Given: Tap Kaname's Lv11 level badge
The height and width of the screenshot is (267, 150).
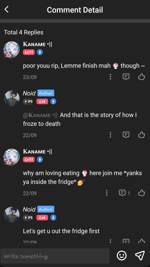Looking at the screenshot, I should [x=28, y=52].
